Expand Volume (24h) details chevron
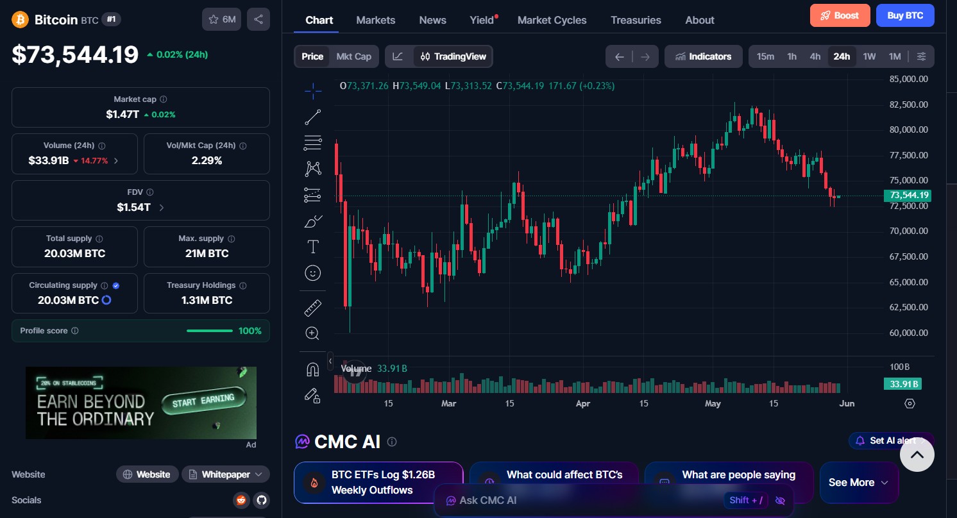Image resolution: width=957 pixels, height=518 pixels. click(x=116, y=161)
